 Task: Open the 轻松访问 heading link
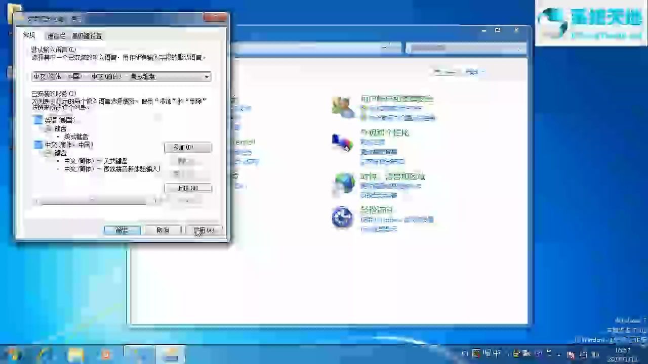(377, 210)
